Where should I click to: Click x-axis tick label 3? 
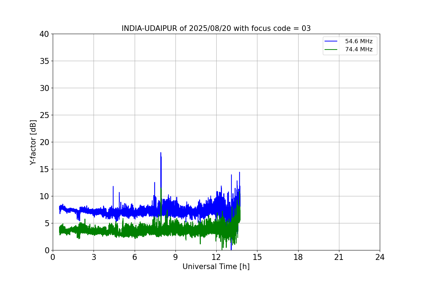point(94,257)
